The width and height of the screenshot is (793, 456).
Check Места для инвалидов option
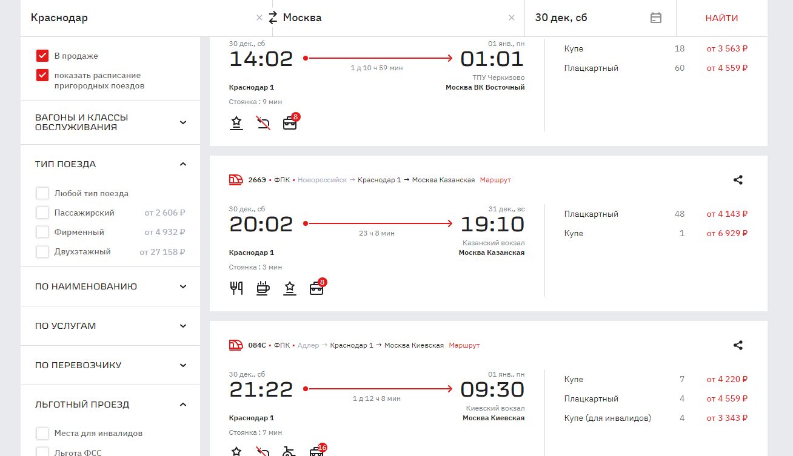coord(42,433)
